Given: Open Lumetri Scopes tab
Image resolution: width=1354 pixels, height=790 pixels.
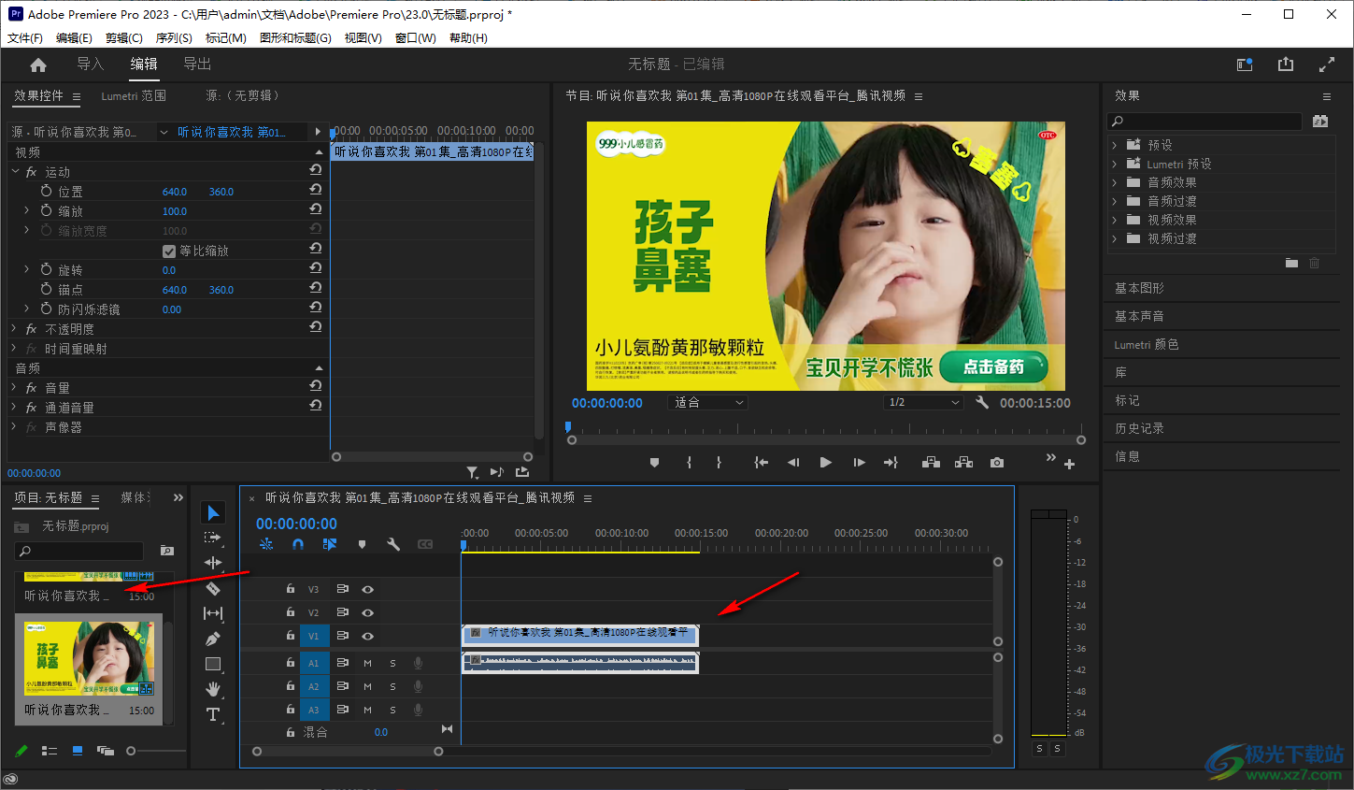Looking at the screenshot, I should [134, 95].
